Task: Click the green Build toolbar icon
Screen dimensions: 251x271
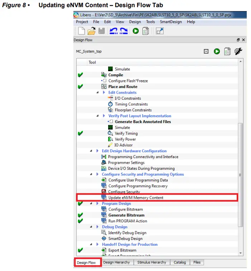Action: pyautogui.click(x=136, y=31)
